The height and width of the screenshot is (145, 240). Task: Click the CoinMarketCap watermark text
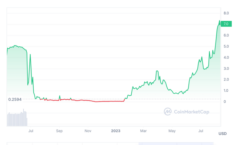(191, 112)
